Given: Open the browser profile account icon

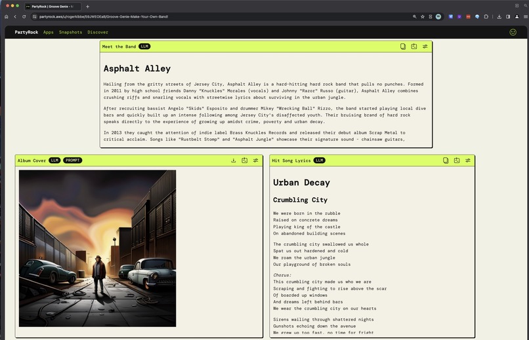Looking at the screenshot, I should click(517, 16).
